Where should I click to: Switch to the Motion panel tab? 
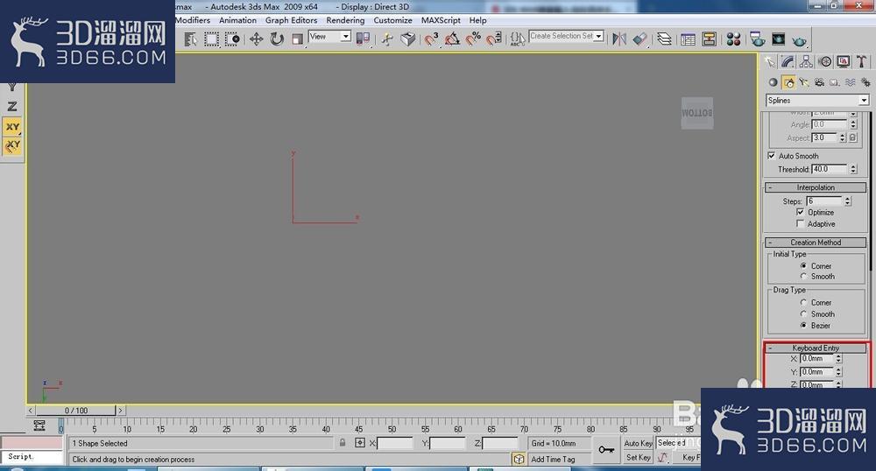[825, 61]
